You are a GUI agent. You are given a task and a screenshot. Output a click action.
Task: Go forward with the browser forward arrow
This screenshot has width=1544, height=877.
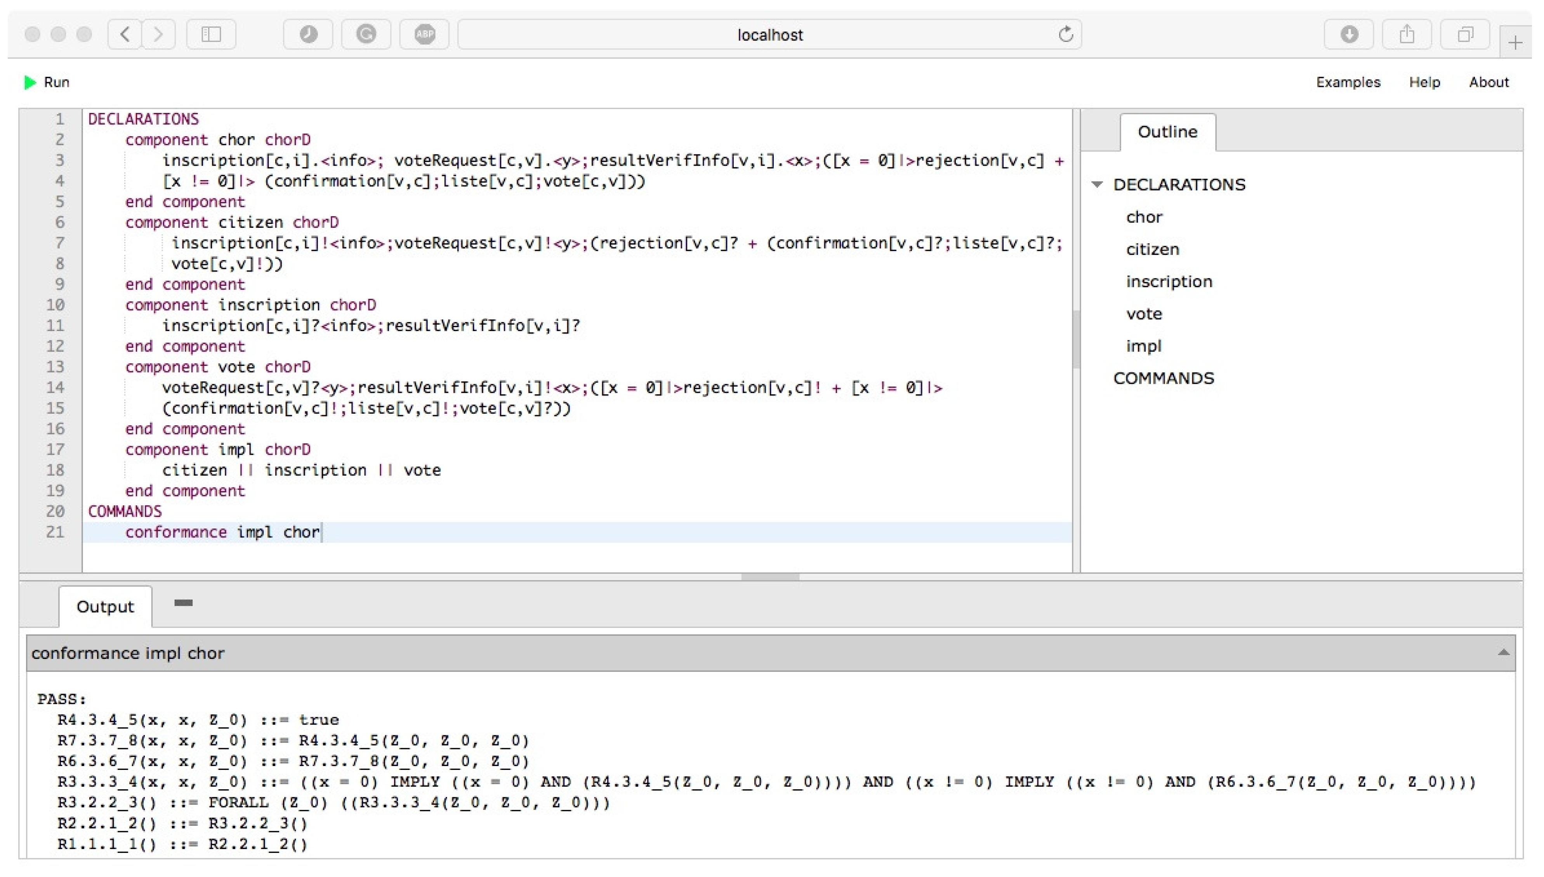pos(158,34)
